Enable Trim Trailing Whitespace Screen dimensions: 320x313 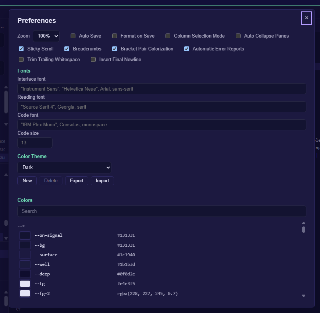click(x=21, y=59)
